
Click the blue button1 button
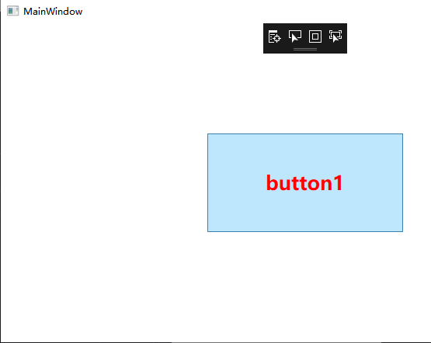pos(305,182)
